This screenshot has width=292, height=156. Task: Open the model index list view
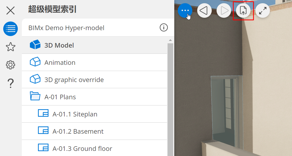11,29
